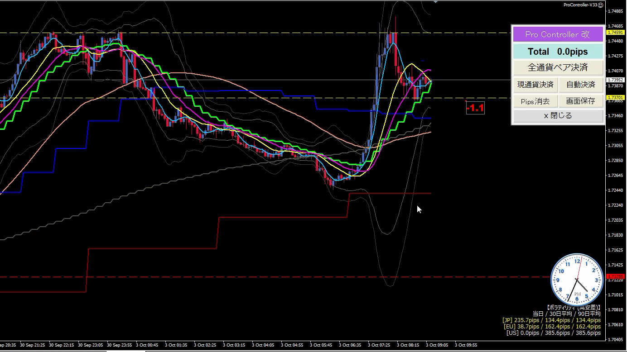The height and width of the screenshot is (352, 627).
Task: Click 現通貨決済 to close current pair
Action: (x=535, y=85)
